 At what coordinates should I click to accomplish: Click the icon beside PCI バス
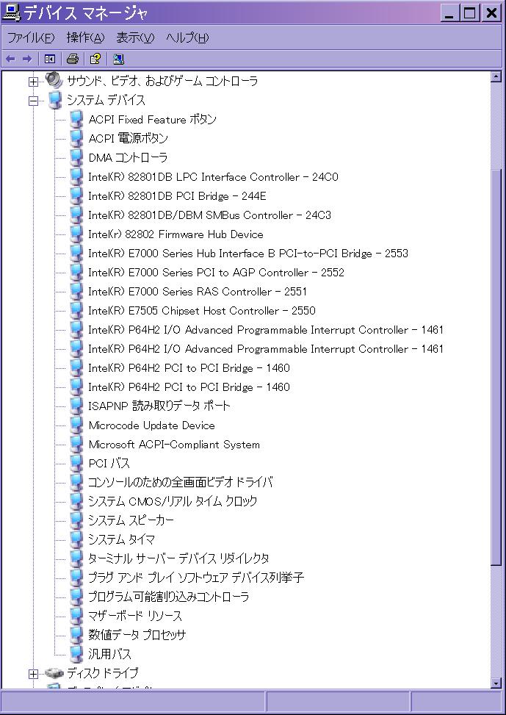tap(76, 463)
